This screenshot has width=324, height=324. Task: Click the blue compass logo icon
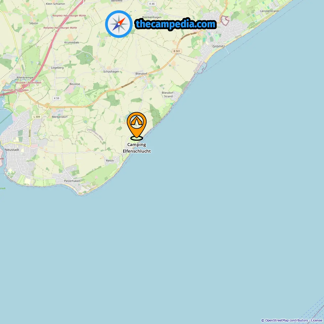click(119, 24)
